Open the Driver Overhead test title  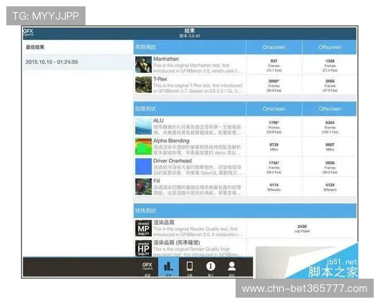[x=172, y=161]
